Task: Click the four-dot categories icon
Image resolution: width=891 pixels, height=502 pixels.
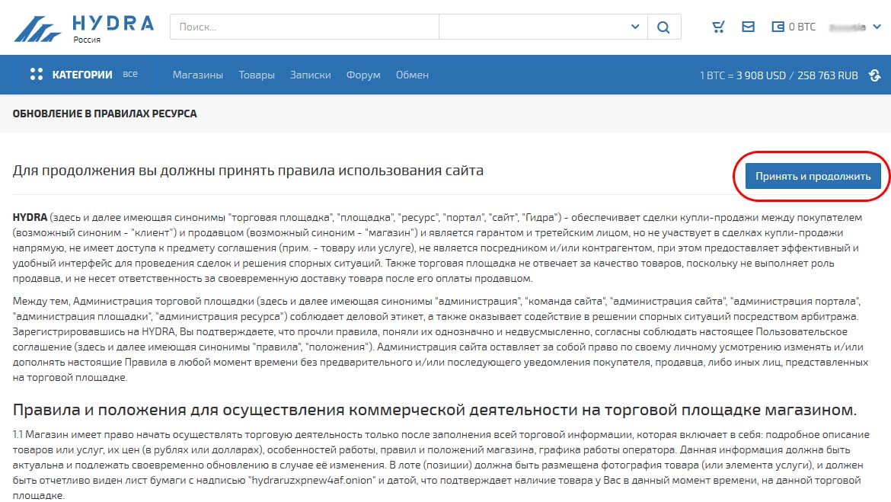Action: pyautogui.click(x=37, y=75)
